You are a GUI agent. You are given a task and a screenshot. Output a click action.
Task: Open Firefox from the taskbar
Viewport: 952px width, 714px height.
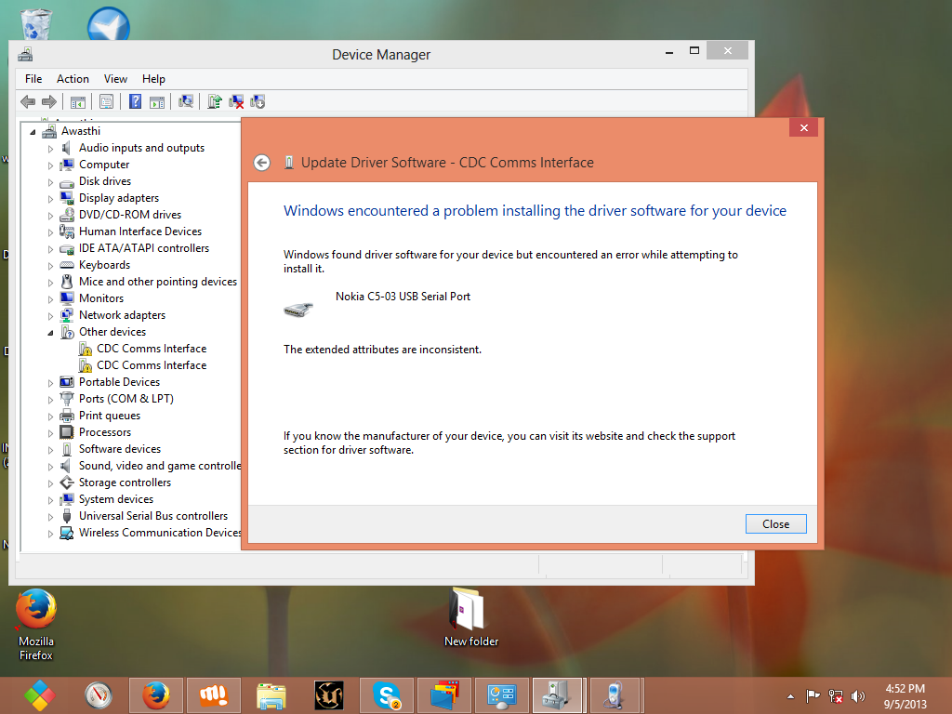coord(156,695)
